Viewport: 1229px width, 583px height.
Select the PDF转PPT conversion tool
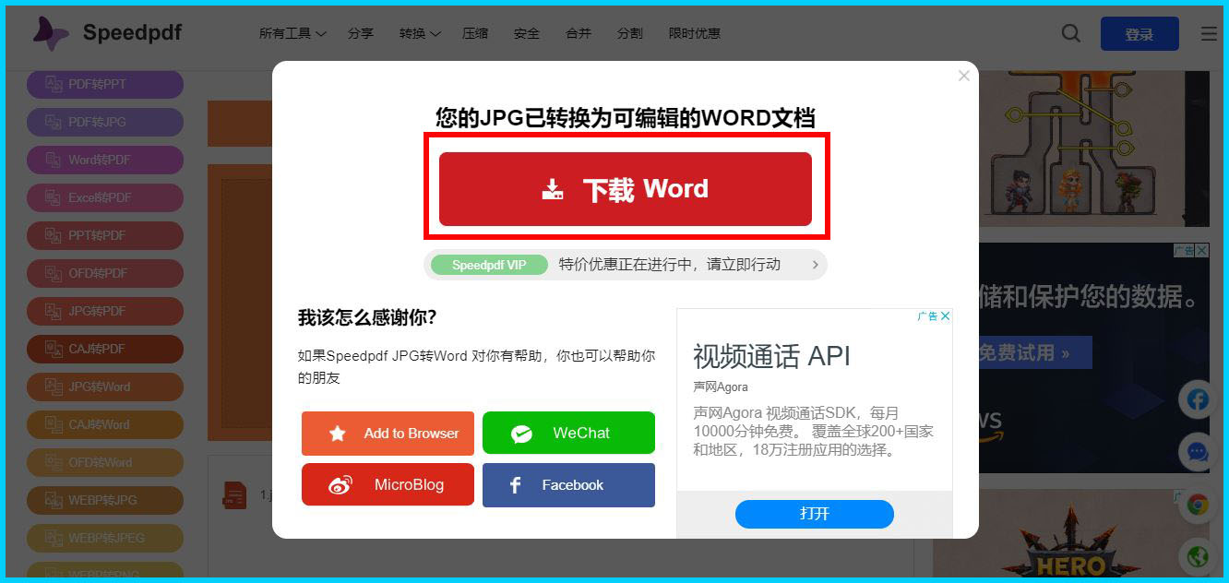point(104,84)
